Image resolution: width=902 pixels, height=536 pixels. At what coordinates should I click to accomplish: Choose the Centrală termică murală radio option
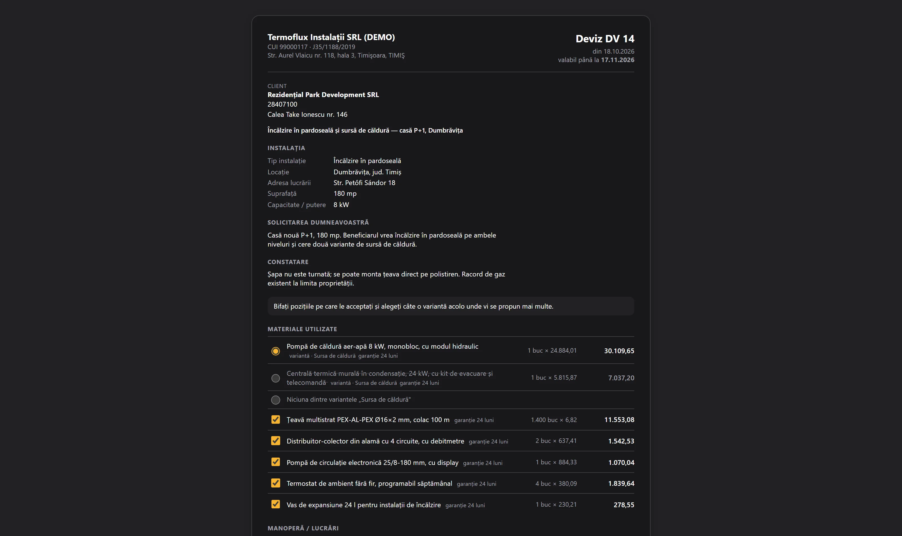275,378
